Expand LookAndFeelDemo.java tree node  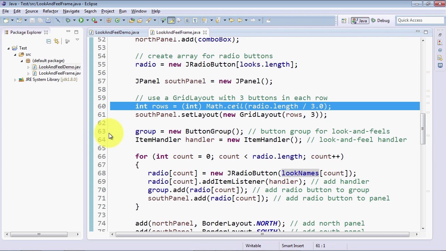28,67
